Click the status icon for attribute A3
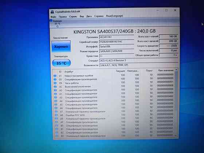204x153 pixels. pyautogui.click(x=56, y=97)
